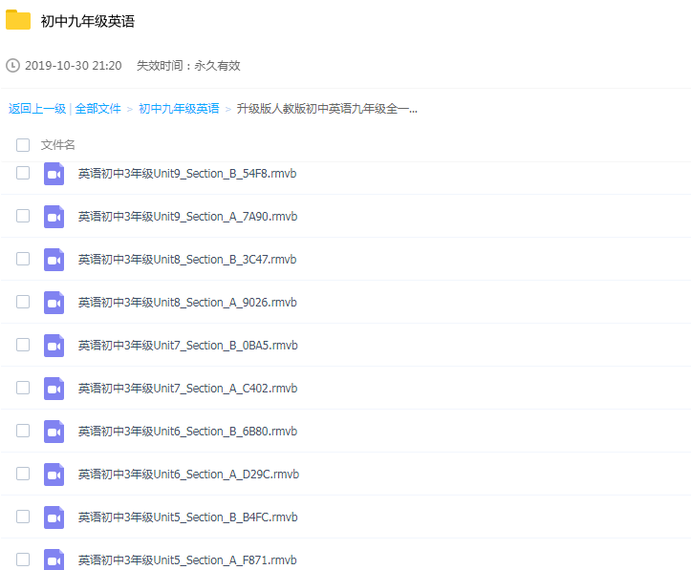The image size is (691, 570).
Task: Click video icon for Unit9_Section_A_7A90.rmvb
Action: pyautogui.click(x=54, y=217)
